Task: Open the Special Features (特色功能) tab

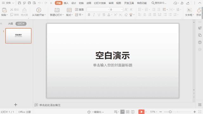Action: pyautogui.click(x=142, y=3)
